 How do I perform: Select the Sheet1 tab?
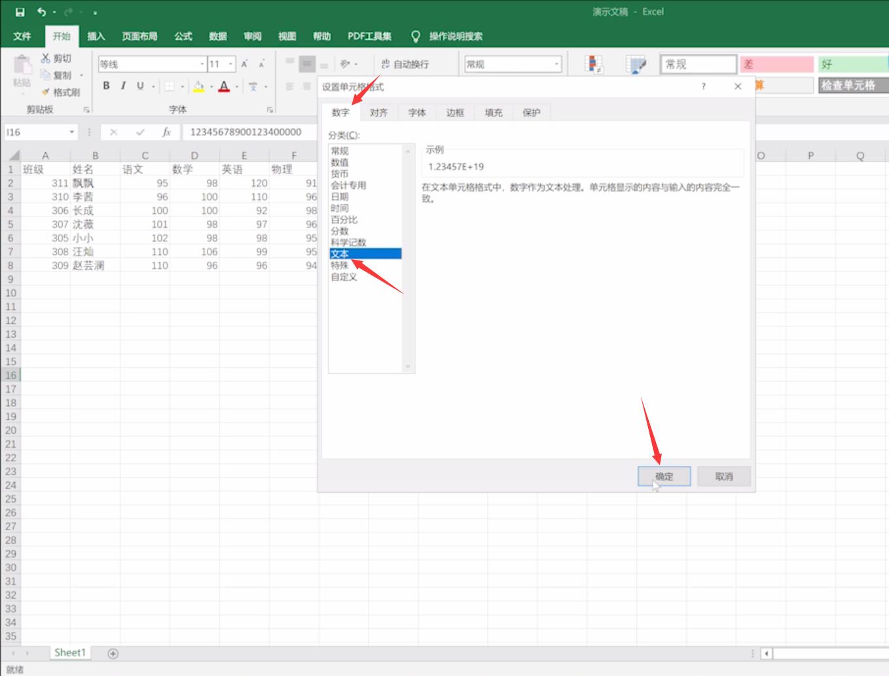tap(70, 652)
